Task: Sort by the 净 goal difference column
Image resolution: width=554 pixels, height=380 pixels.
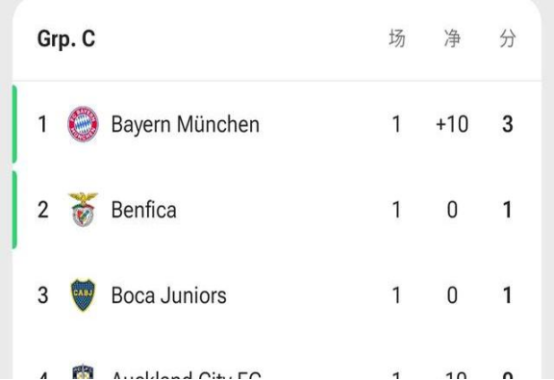Action: 452,38
